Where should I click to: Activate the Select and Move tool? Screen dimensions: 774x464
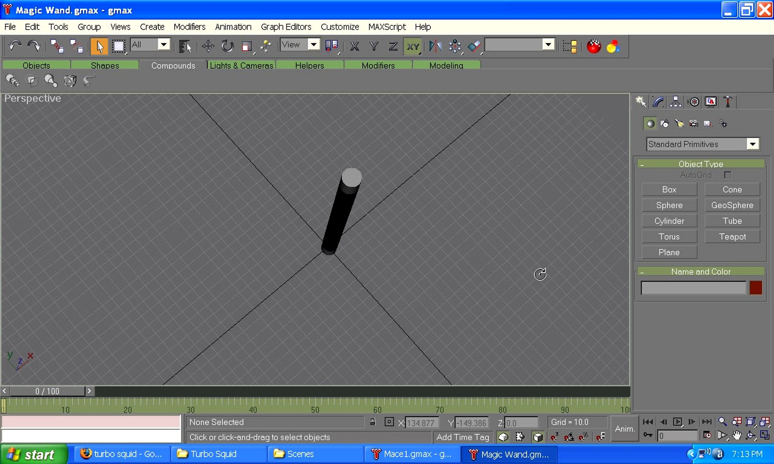click(208, 46)
